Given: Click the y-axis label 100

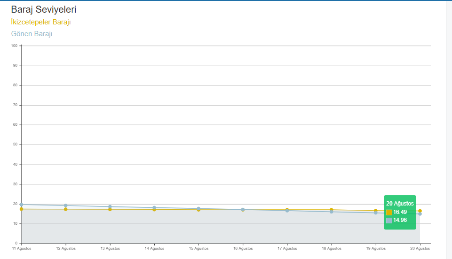Looking at the screenshot, I should [14, 46].
